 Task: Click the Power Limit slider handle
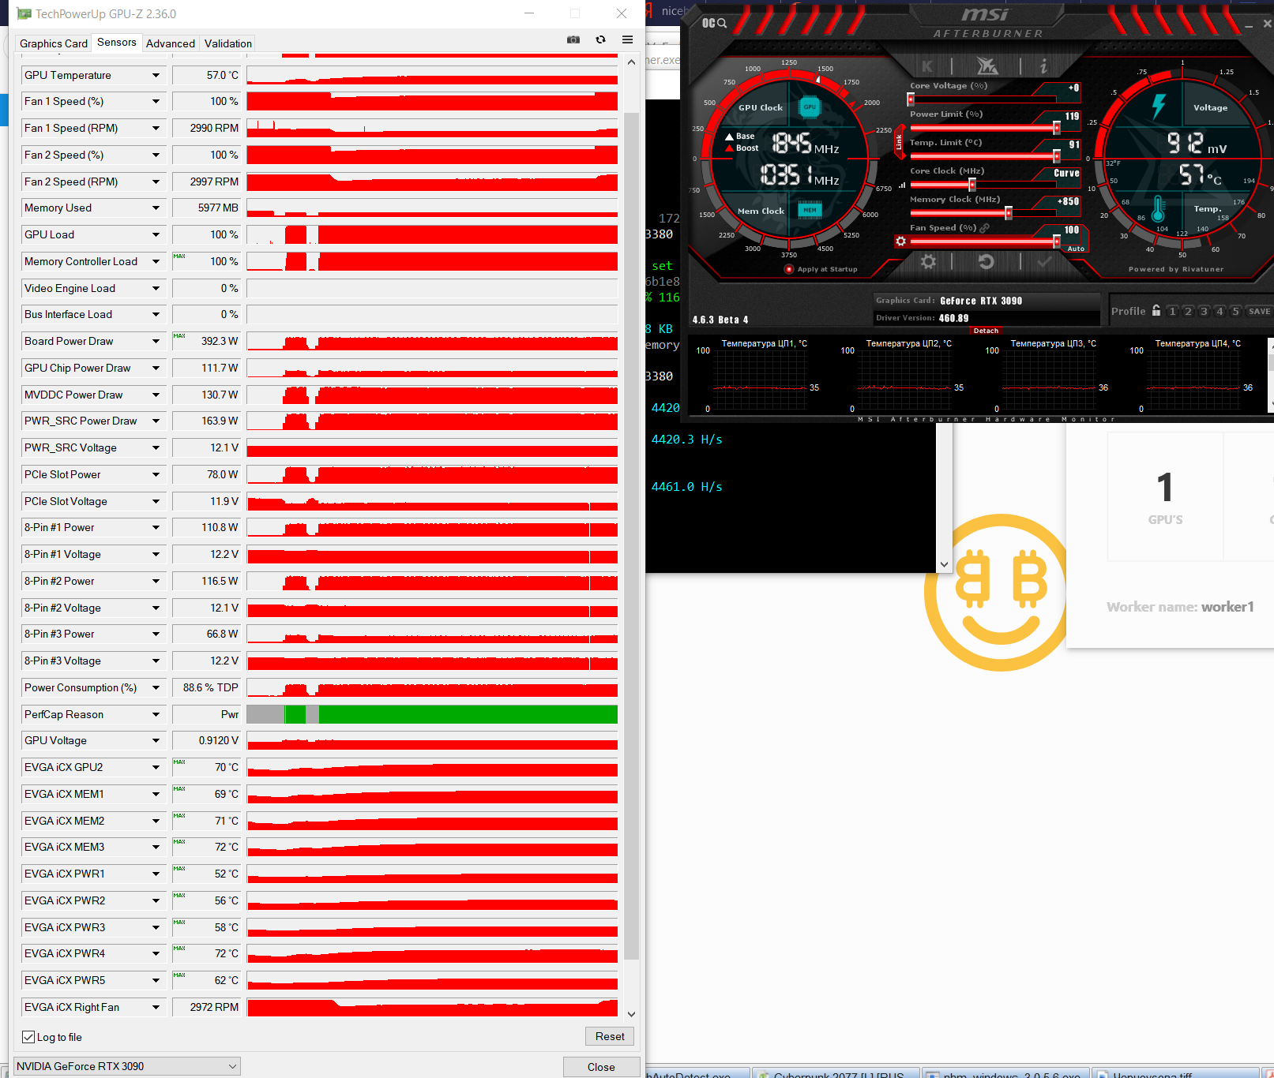[x=1057, y=128]
